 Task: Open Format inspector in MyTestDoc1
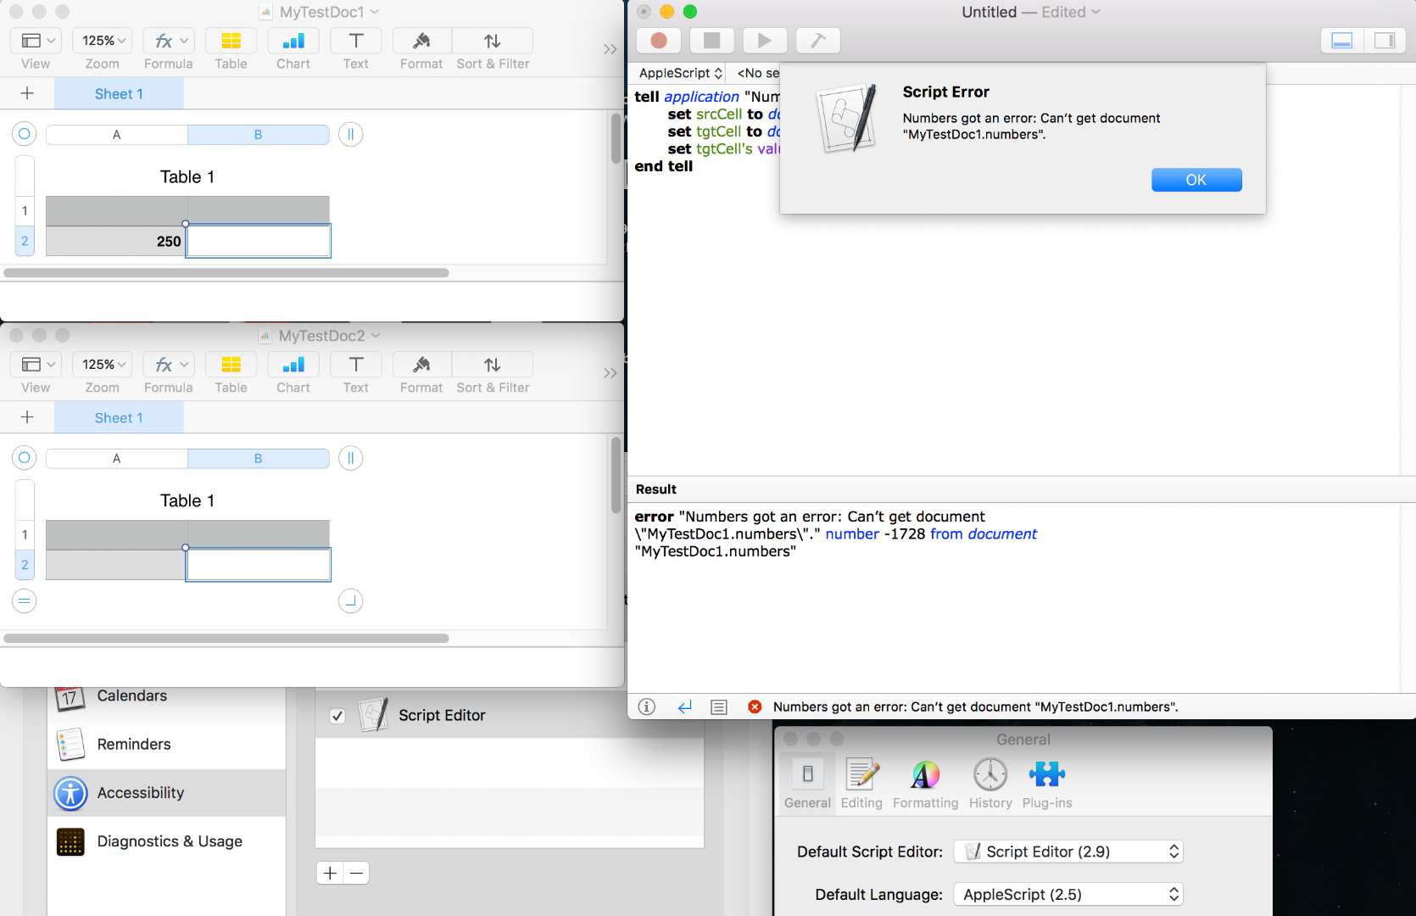click(421, 41)
